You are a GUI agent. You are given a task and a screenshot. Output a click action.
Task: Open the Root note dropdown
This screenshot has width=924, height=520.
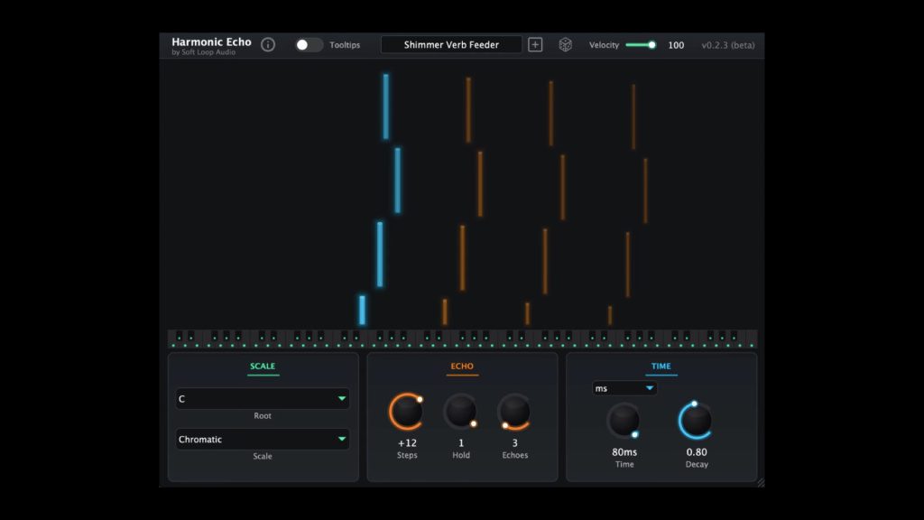tap(263, 398)
